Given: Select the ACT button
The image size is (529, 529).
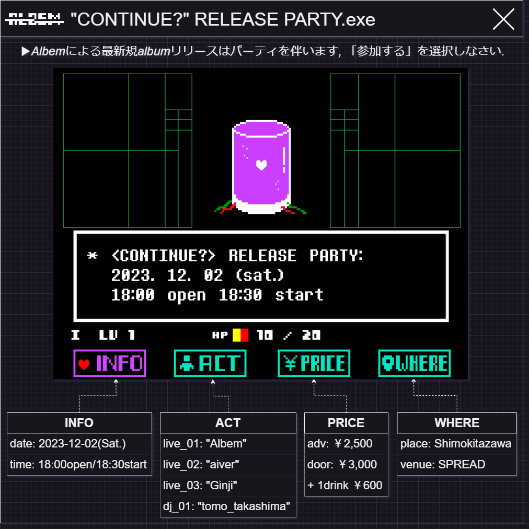Looking at the screenshot, I should (210, 363).
